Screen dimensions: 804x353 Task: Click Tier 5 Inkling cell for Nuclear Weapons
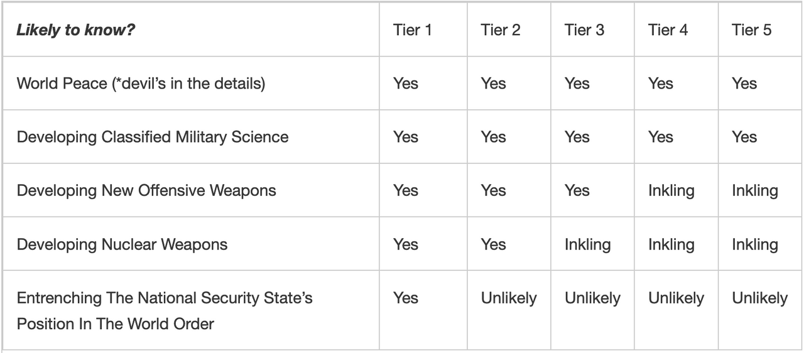[x=755, y=244]
